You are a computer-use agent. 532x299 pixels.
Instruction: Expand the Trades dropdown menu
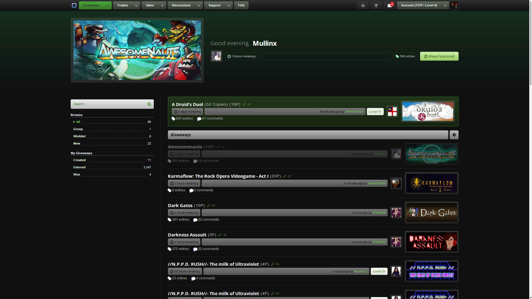click(126, 5)
